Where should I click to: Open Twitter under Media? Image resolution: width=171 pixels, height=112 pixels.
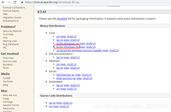pyautogui.click(x=7, y=78)
